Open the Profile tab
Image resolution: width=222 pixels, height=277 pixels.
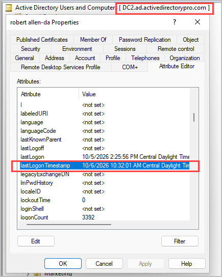pyautogui.click(x=113, y=58)
